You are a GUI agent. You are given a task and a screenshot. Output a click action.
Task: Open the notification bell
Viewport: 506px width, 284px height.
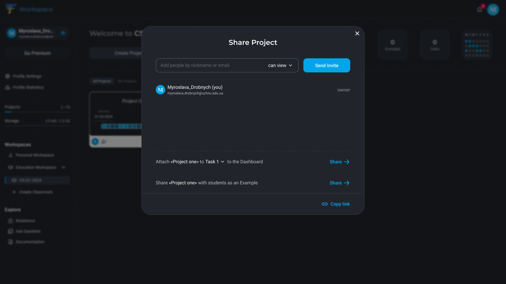click(x=479, y=9)
